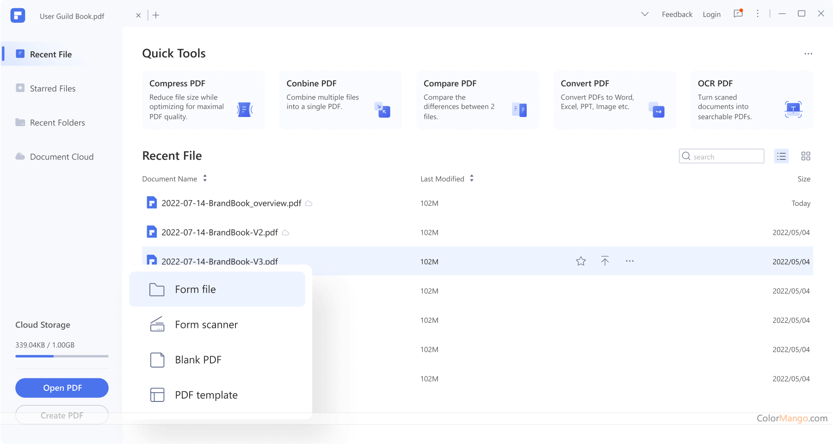The height and width of the screenshot is (444, 833).
Task: Open the Compare PDF tool
Action: 477,100
